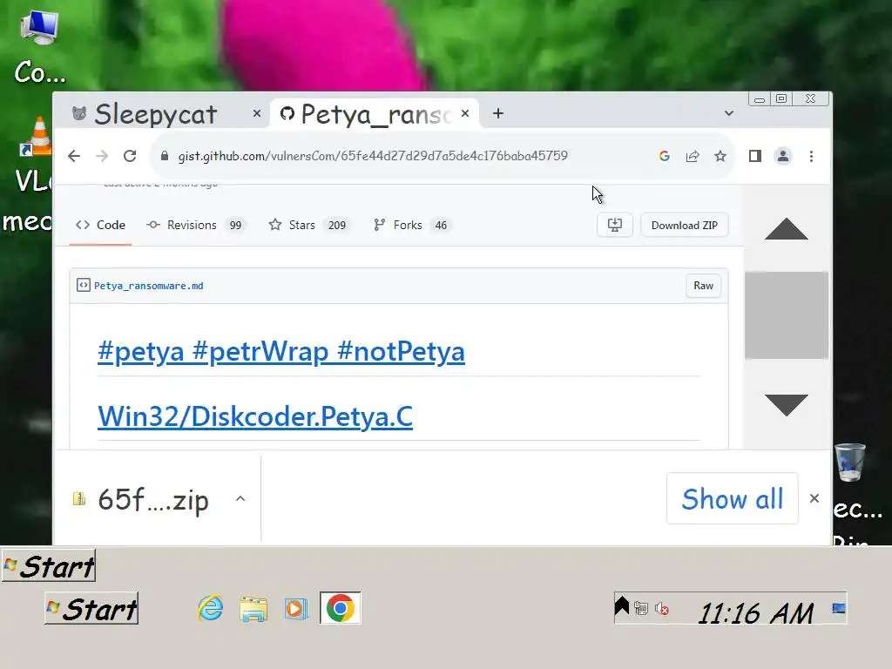Open a new tab with the plus button
The image size is (892, 669).
click(498, 114)
